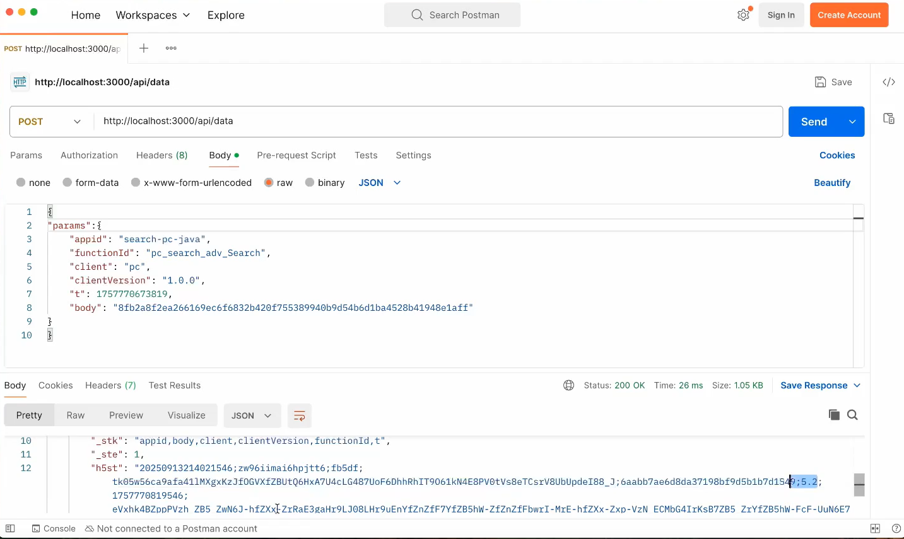Change the JSON body language dropdown
The height and width of the screenshot is (539, 904).
point(380,183)
